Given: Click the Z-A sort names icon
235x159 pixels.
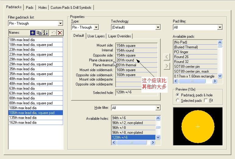Looking at the screenshot, I should [45, 33].
